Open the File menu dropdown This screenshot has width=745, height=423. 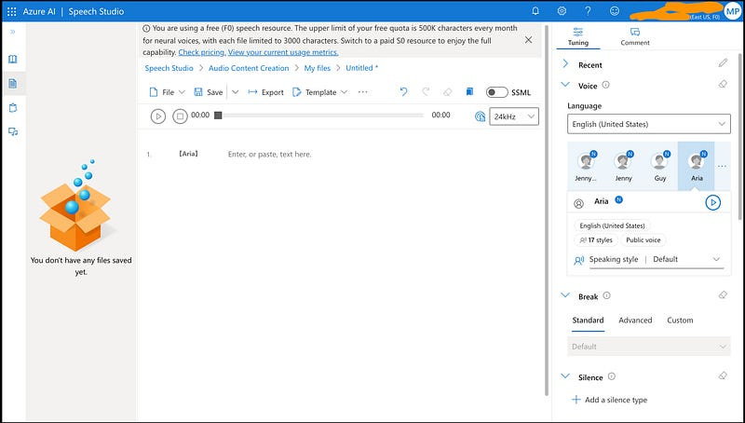click(168, 92)
